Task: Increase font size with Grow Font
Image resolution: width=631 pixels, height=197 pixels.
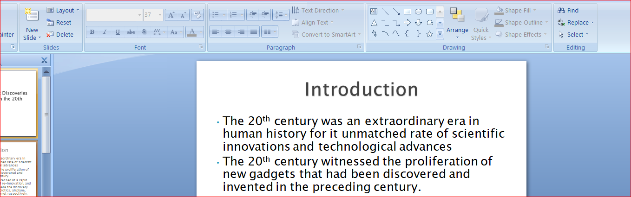Action: pos(171,15)
